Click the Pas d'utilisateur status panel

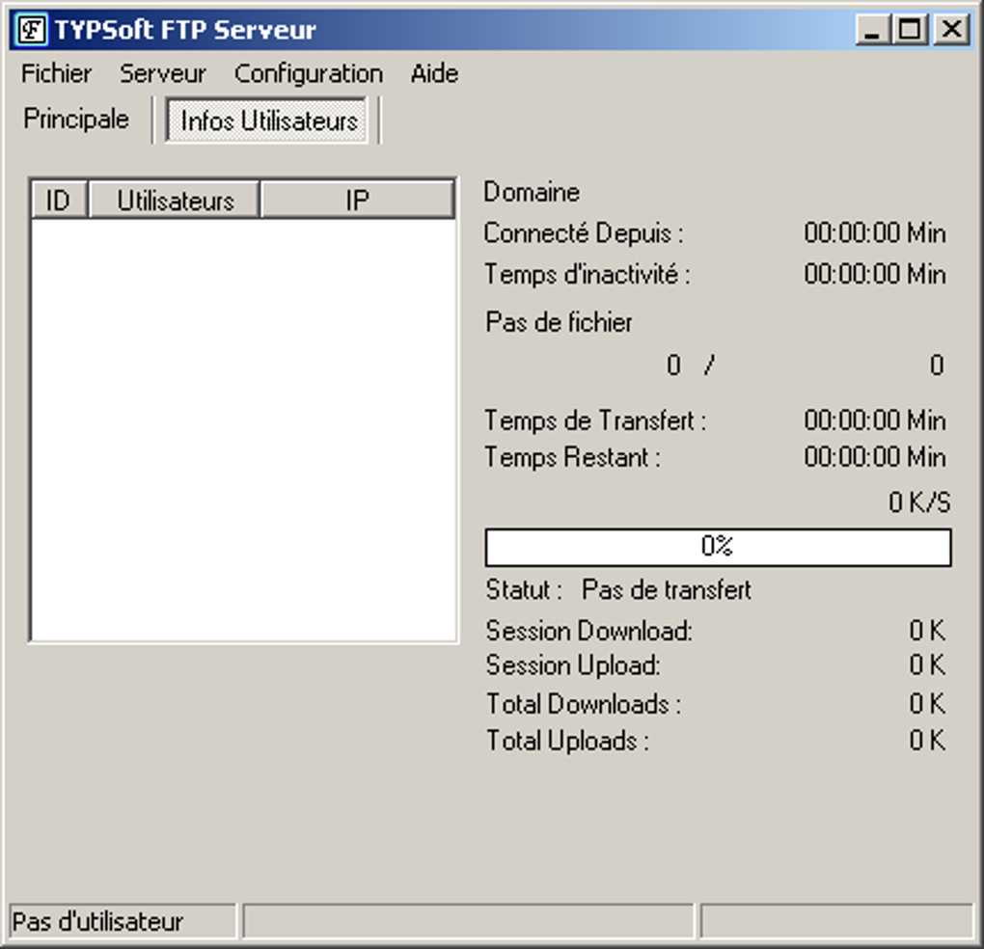click(123, 921)
